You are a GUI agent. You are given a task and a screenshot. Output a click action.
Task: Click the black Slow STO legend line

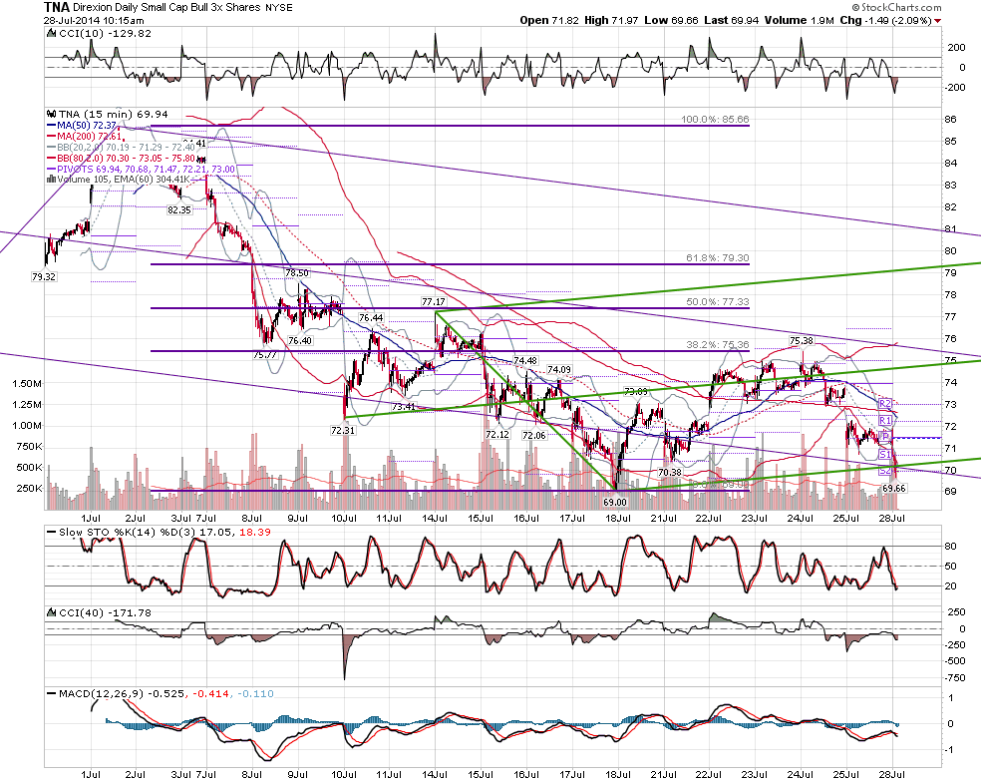[x=51, y=532]
